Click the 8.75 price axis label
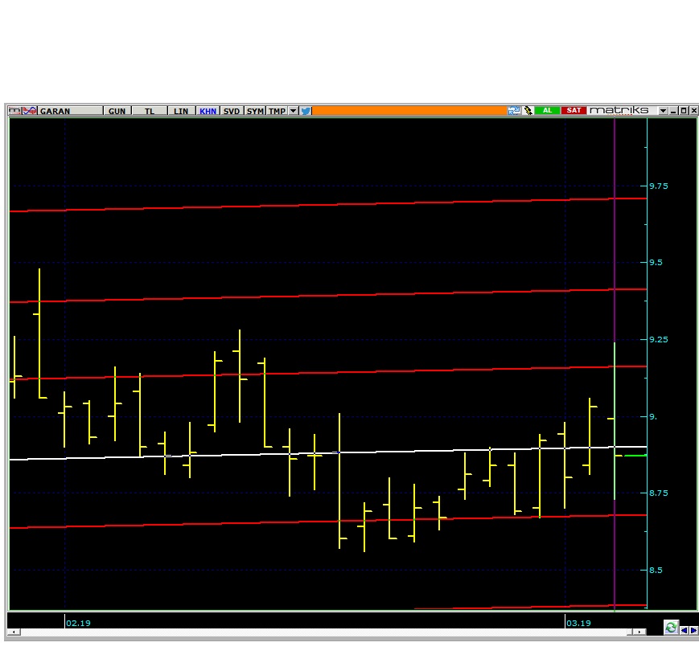Image resolution: width=699 pixels, height=667 pixels. [x=659, y=493]
